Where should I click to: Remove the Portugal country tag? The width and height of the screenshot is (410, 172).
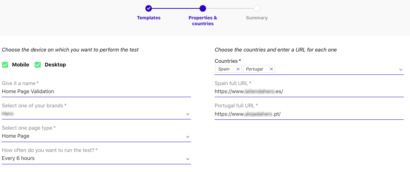[271, 69]
